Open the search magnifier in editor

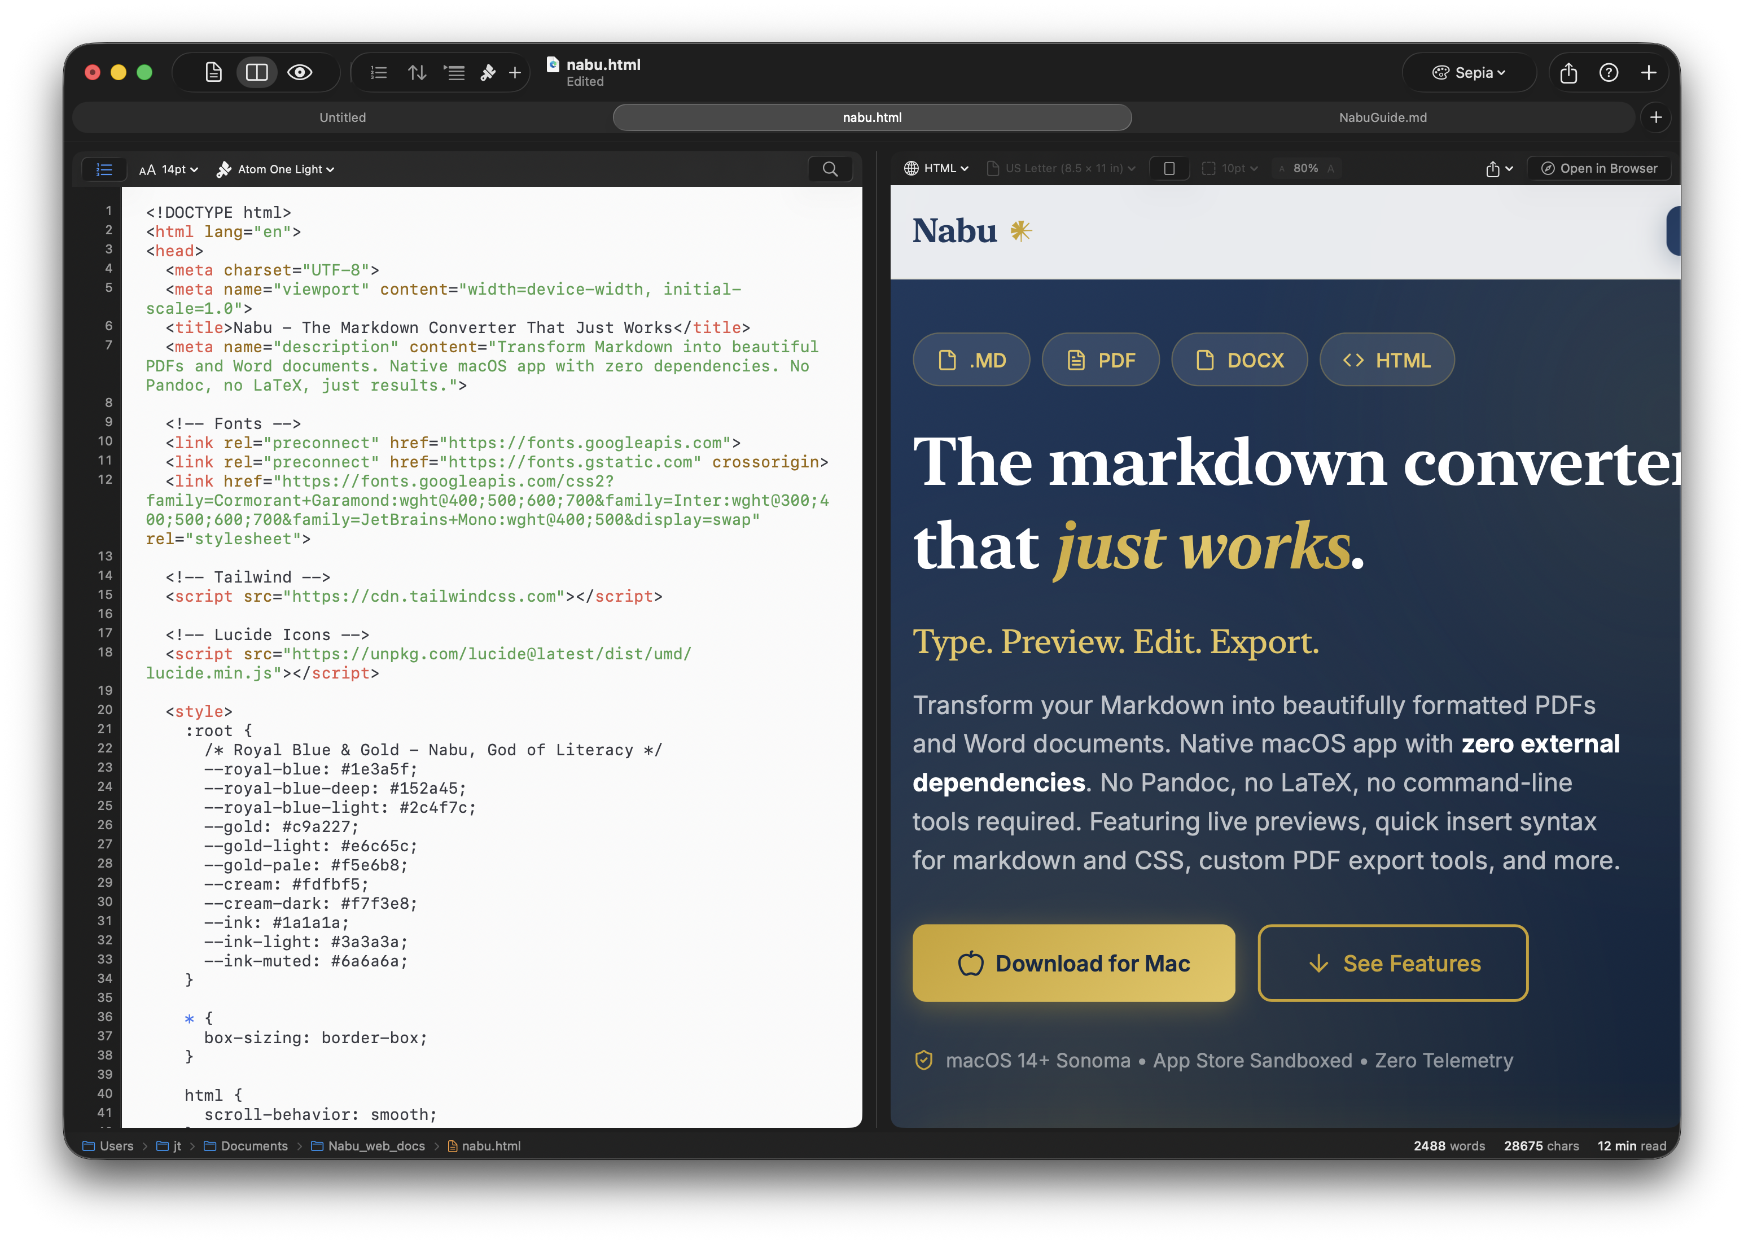tap(830, 169)
